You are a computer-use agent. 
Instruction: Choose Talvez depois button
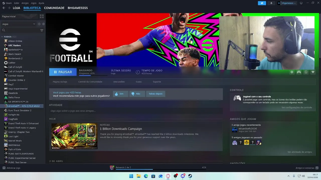155,94
